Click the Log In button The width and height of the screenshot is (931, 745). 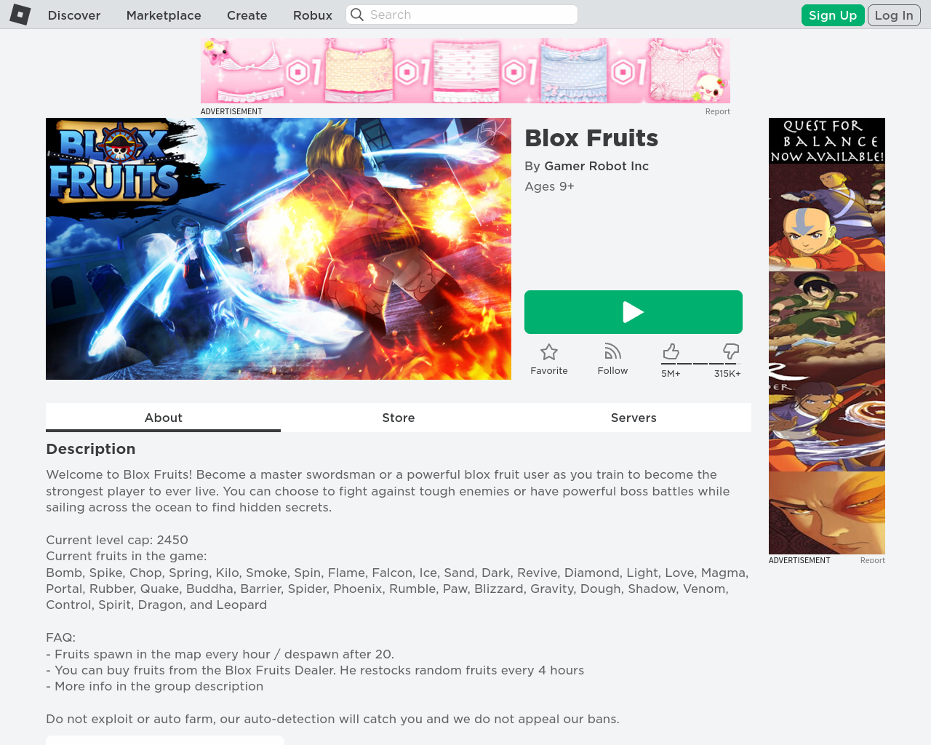point(894,15)
